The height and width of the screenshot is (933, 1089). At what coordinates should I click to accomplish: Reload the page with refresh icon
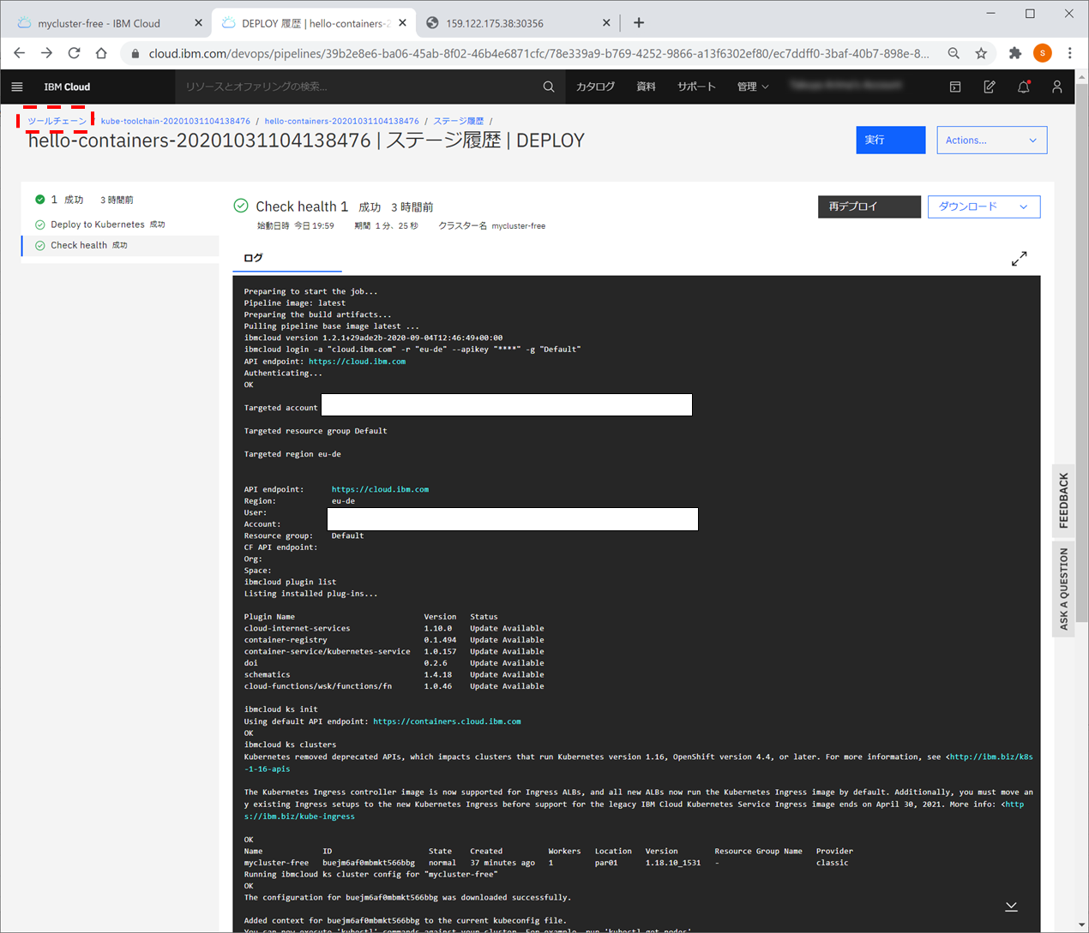(x=75, y=53)
